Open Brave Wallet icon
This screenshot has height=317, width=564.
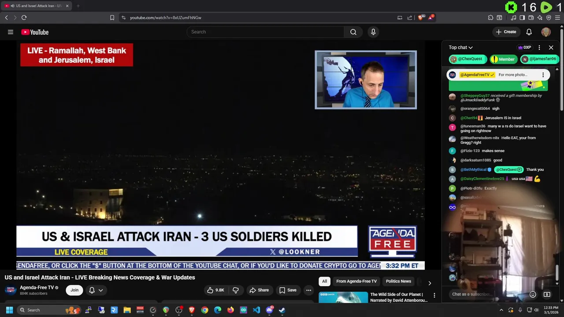tap(531, 18)
